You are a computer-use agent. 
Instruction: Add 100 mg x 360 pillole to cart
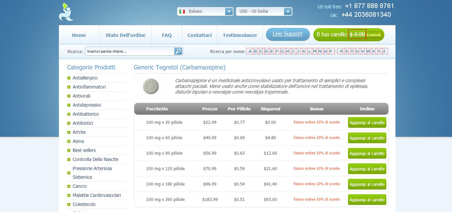(x=367, y=200)
